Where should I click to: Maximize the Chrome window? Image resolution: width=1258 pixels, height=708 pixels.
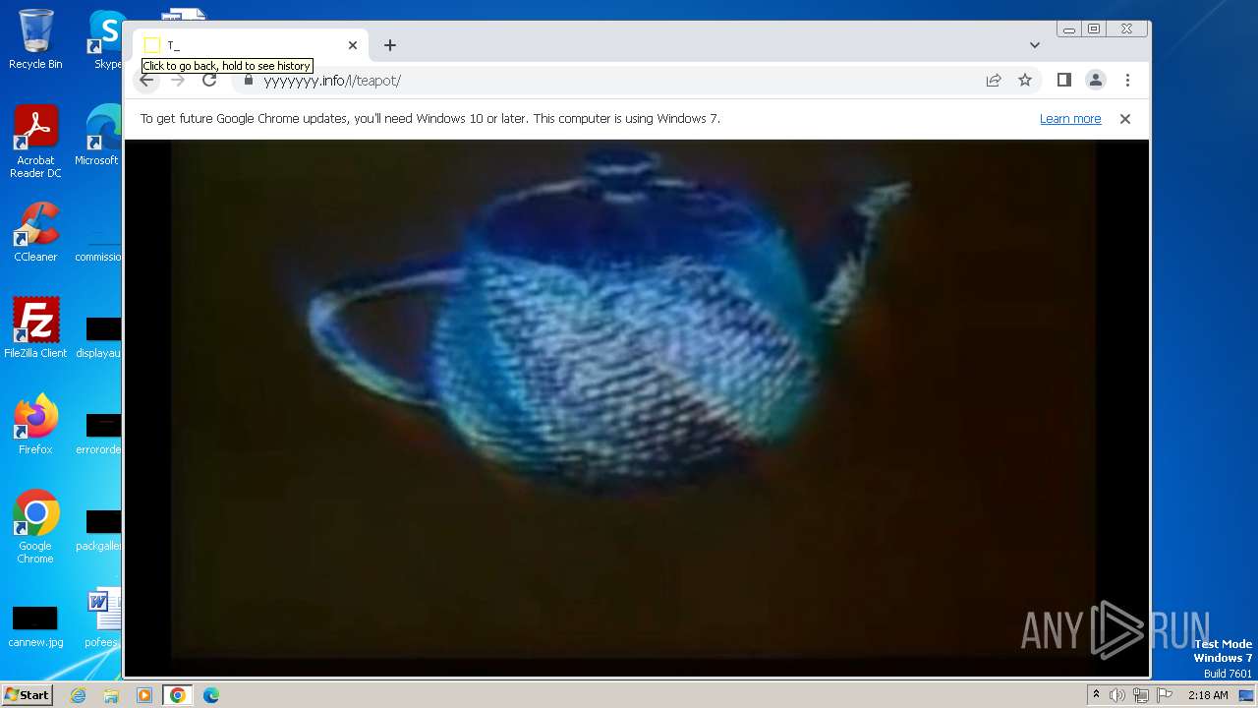(x=1094, y=29)
